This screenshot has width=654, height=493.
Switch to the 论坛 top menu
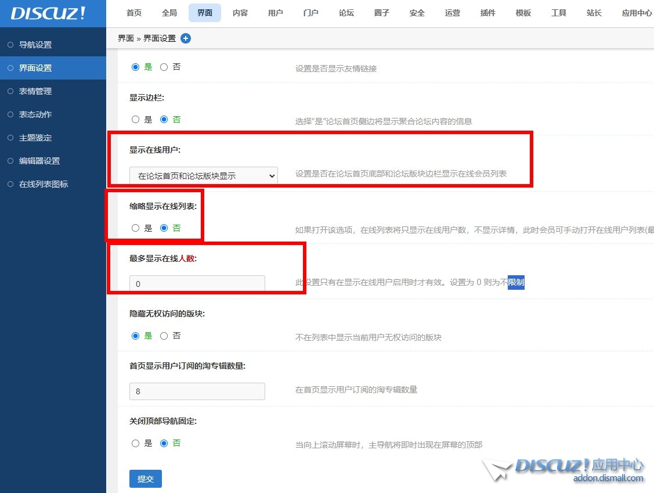coord(346,13)
